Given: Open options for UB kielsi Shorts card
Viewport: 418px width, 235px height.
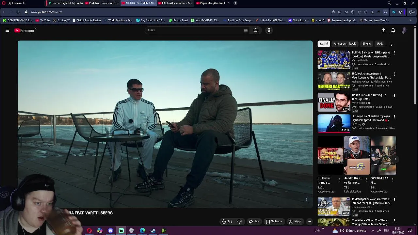Looking at the screenshot, I should [x=340, y=180].
